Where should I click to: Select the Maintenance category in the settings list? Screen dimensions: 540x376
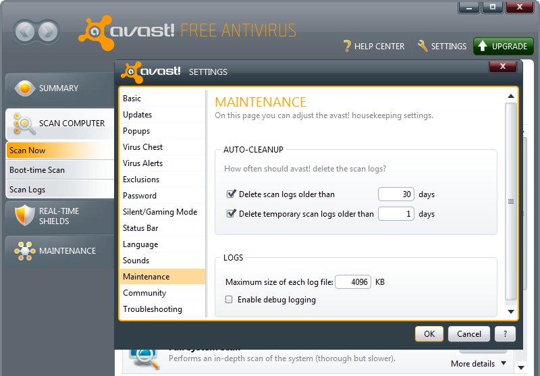[x=163, y=277]
